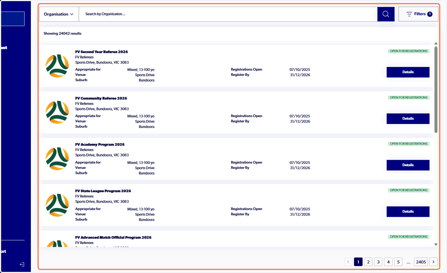The width and height of the screenshot is (447, 273).
Task: Open Details for FV State League Program 2026
Action: click(x=408, y=212)
